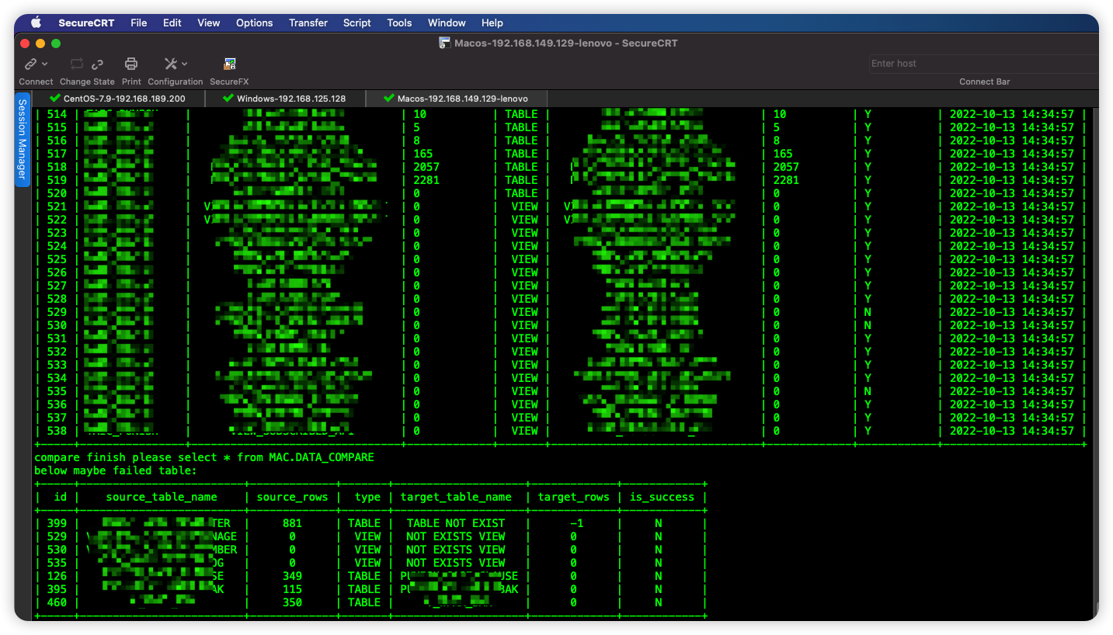
Task: Click row number 521 in the upper table
Action: 57,206
